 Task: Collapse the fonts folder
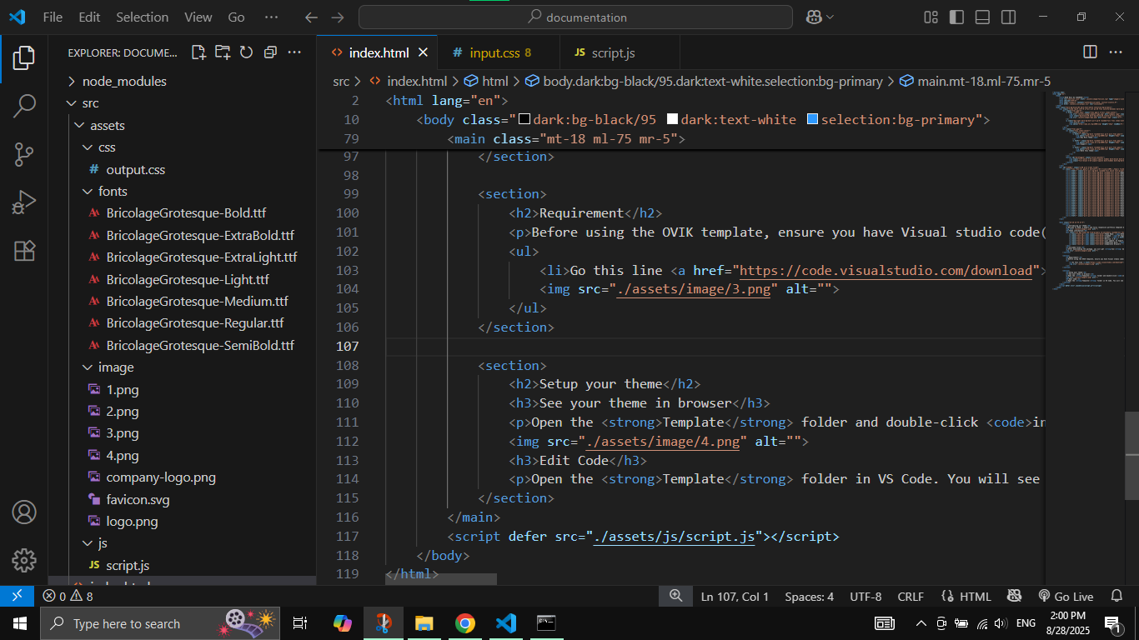(x=112, y=191)
